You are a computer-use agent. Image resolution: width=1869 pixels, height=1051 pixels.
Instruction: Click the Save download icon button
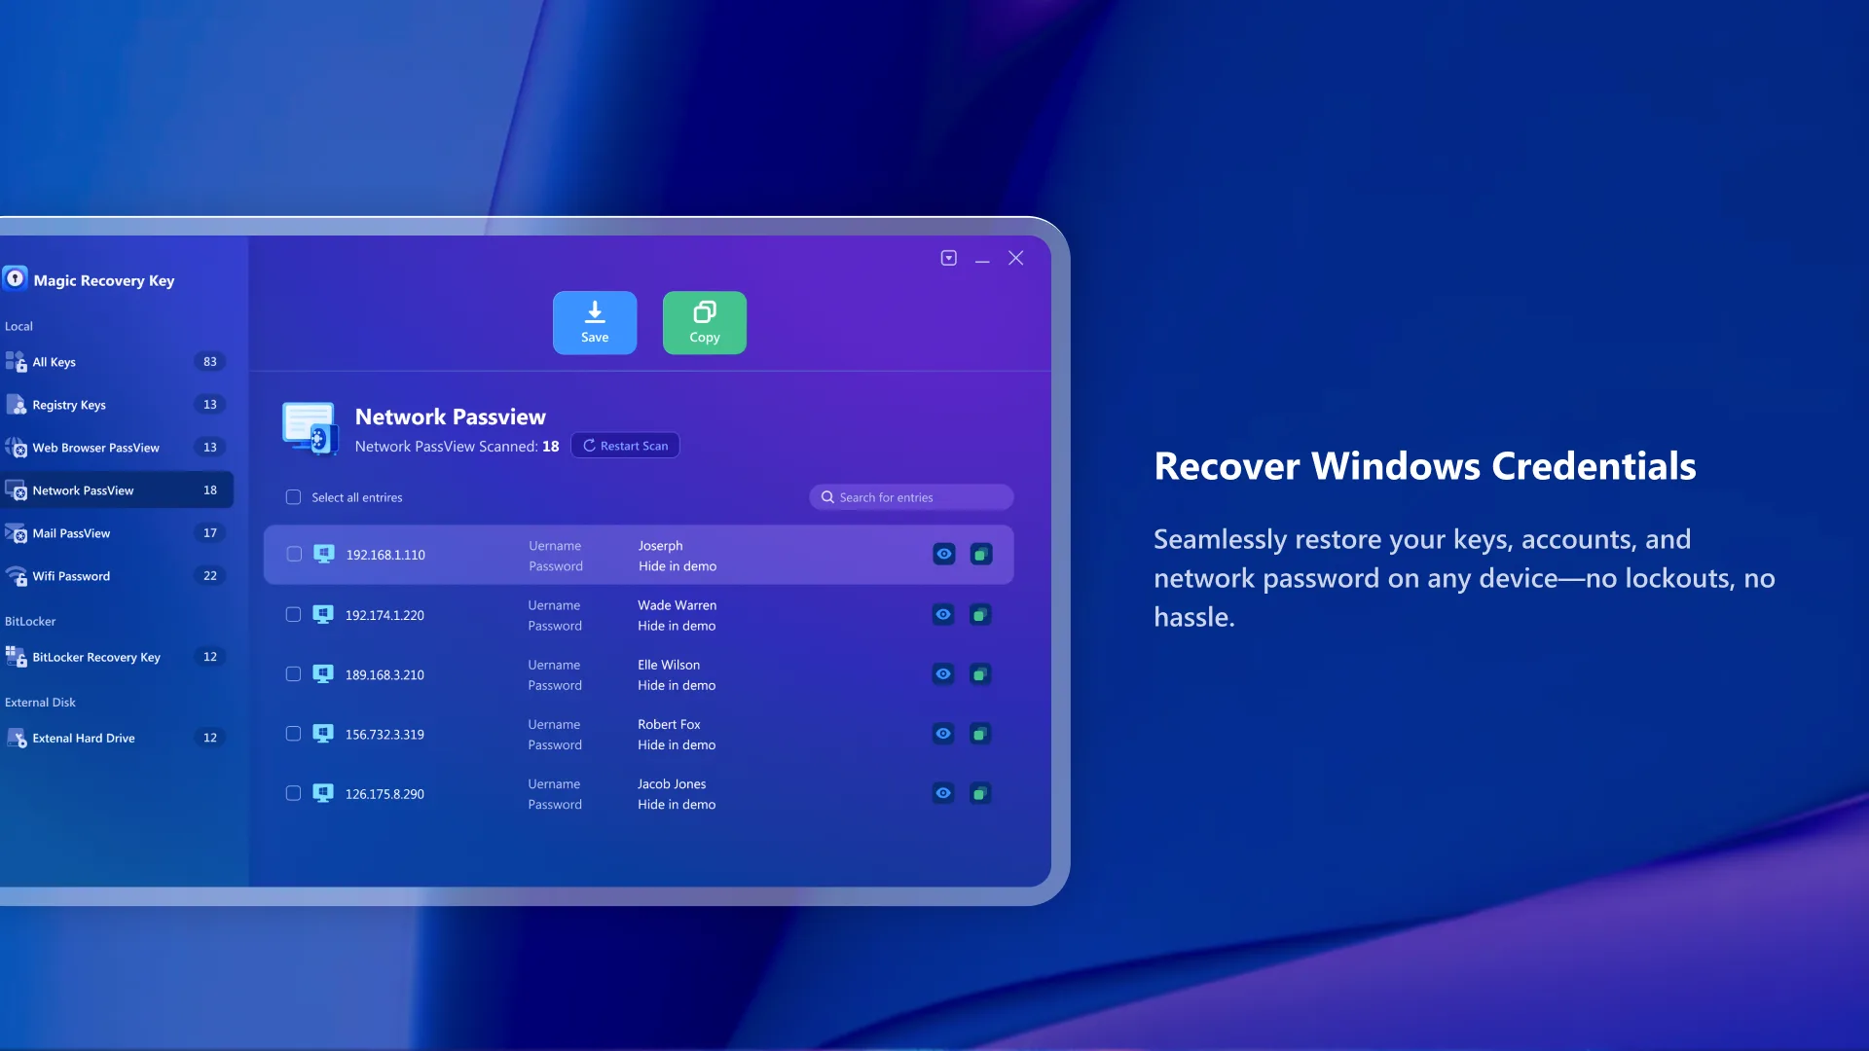click(x=595, y=323)
